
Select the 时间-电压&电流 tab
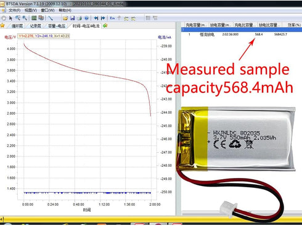[86, 26]
